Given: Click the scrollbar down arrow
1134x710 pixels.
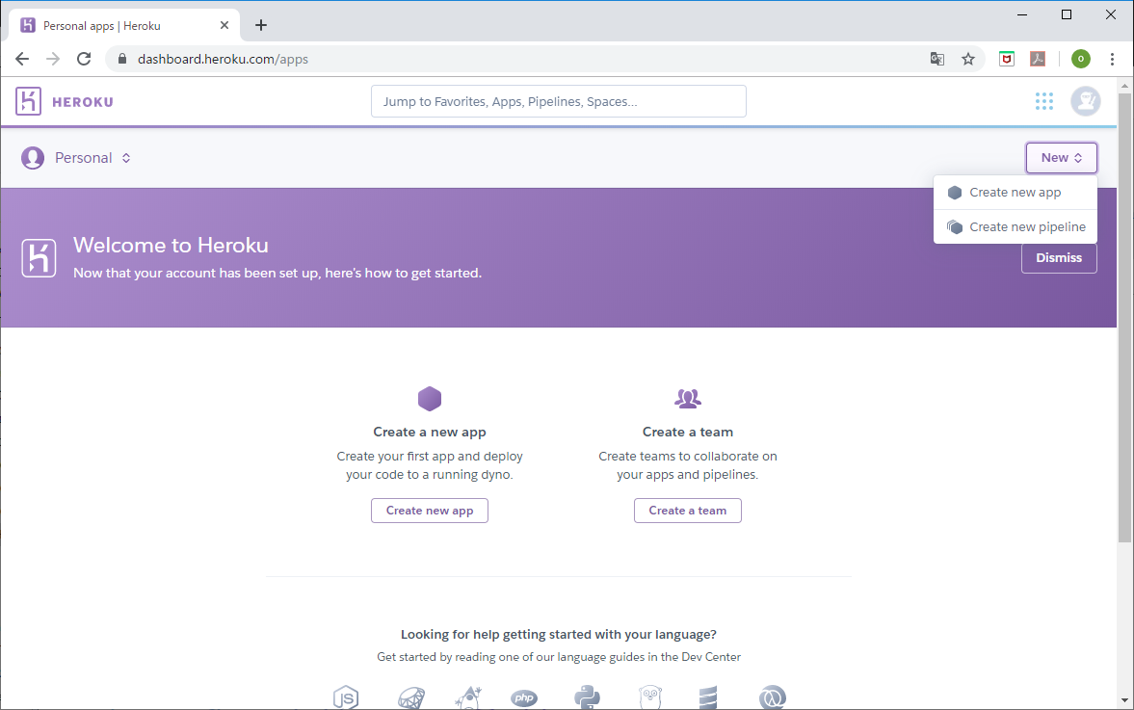Looking at the screenshot, I should [1124, 699].
